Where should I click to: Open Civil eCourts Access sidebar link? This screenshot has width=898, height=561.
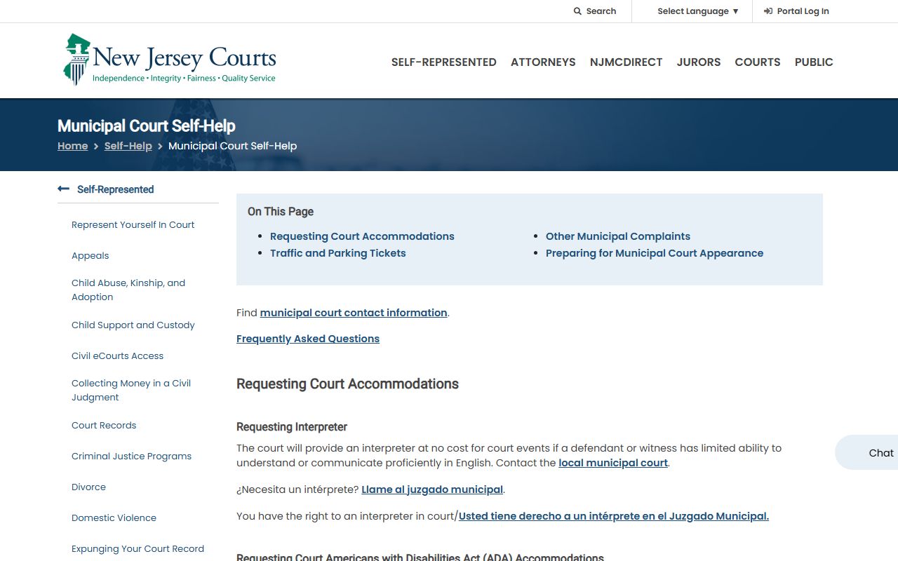(118, 356)
